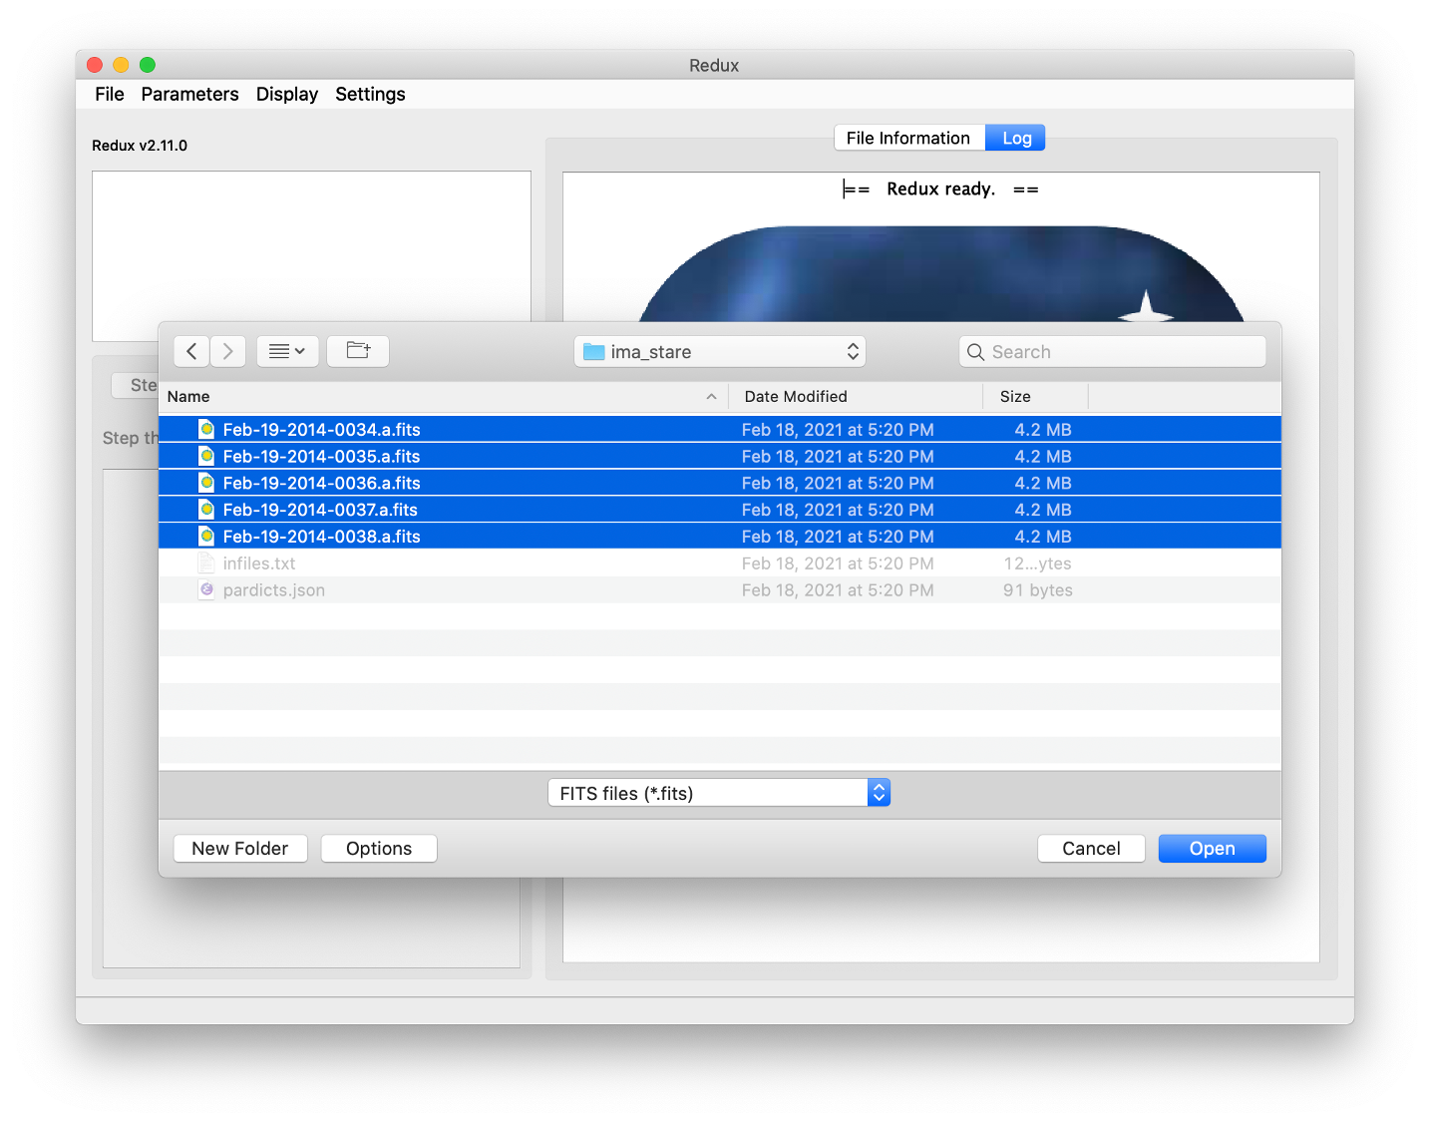Screen dimensions: 1429x1122
Task: Open the view options chevron menu
Action: click(x=287, y=351)
